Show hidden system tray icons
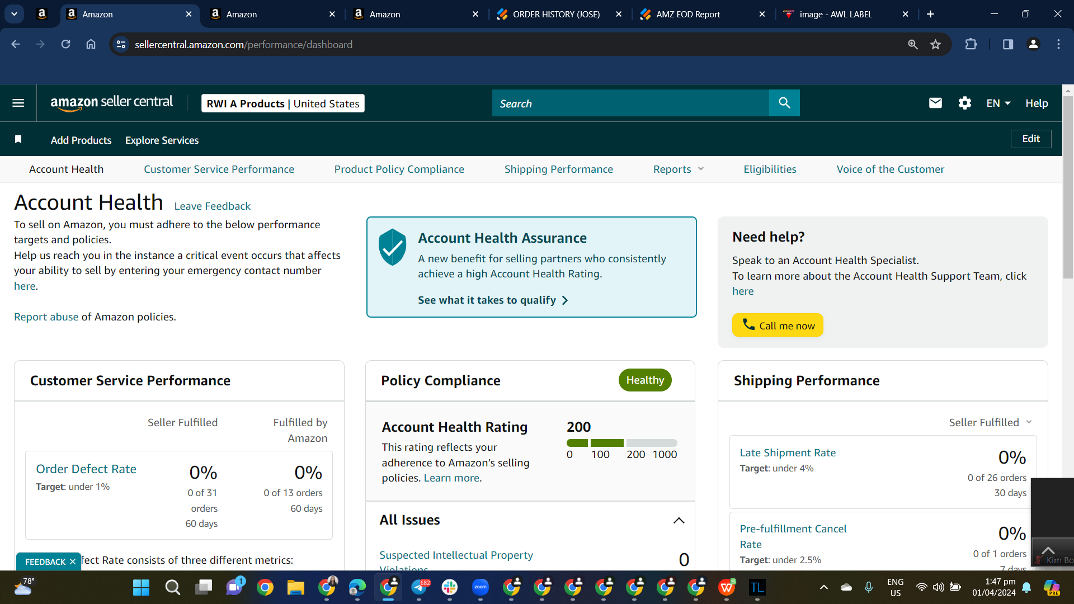Screen dimensions: 1074x604 [x=823, y=587]
